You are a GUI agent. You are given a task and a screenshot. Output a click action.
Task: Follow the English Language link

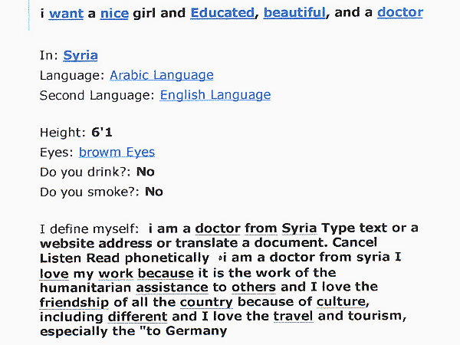pos(215,95)
